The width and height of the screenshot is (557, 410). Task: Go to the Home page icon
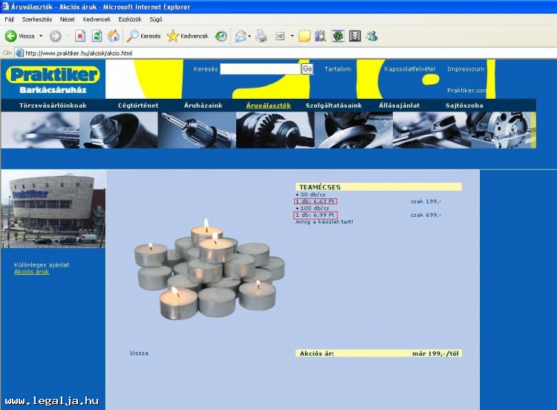tap(114, 36)
